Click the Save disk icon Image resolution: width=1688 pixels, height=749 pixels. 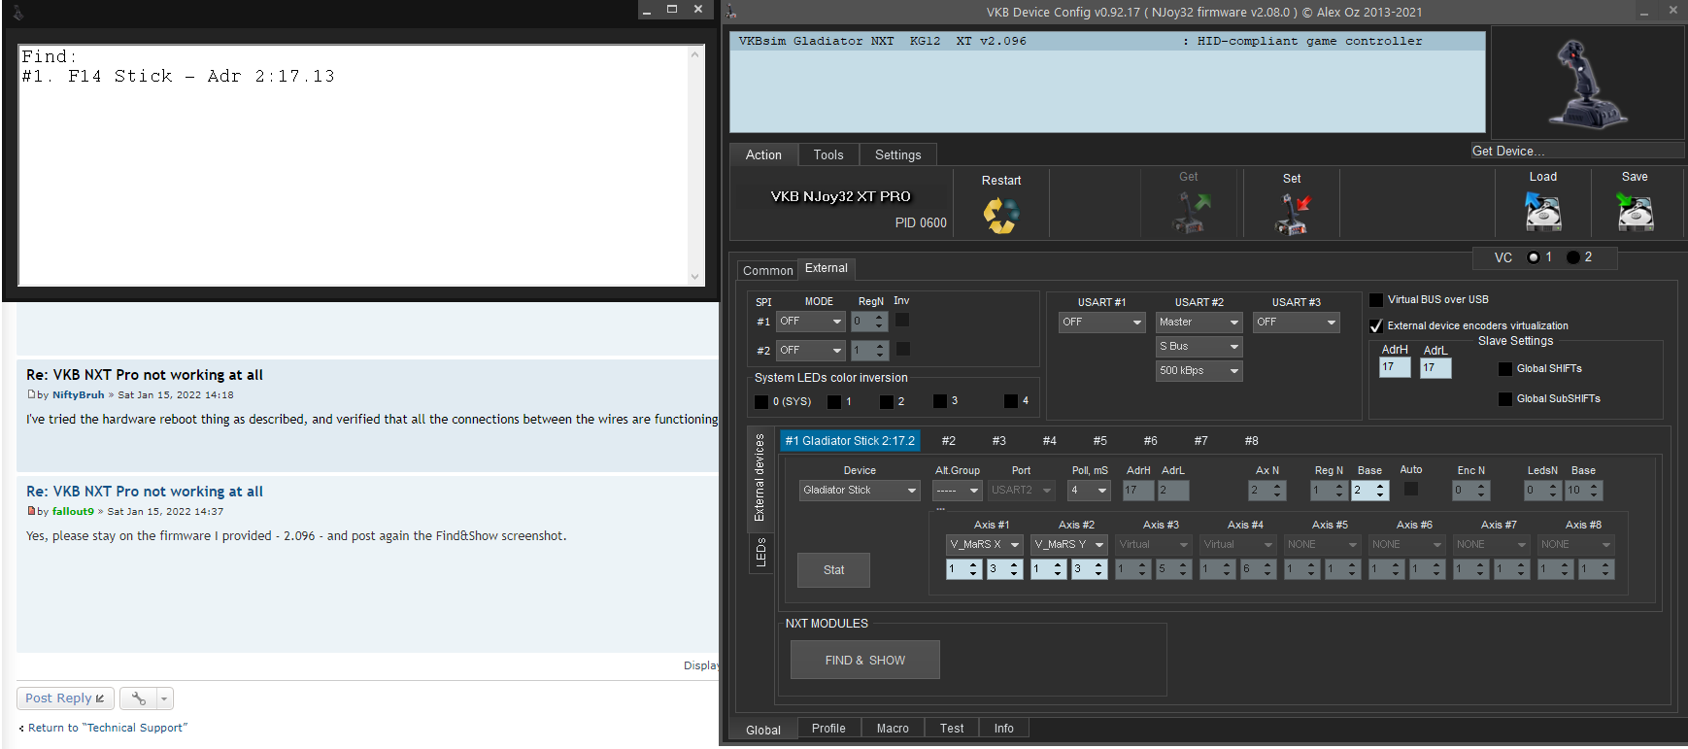point(1635,211)
